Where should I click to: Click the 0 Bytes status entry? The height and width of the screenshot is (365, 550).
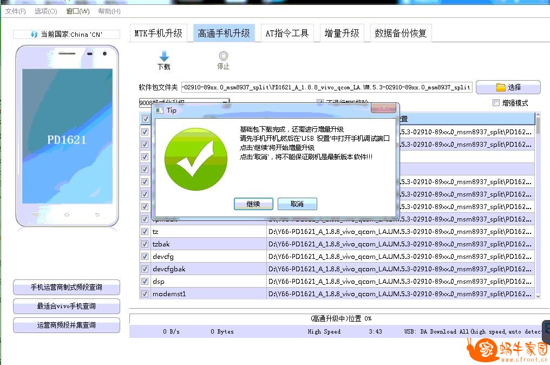click(222, 331)
